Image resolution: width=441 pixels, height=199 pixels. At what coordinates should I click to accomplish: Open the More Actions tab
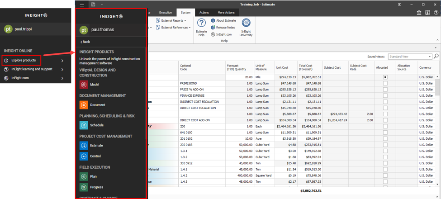click(x=226, y=13)
